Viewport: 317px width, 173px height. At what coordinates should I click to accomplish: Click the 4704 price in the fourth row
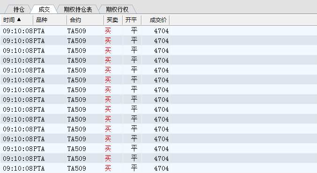click(162, 60)
